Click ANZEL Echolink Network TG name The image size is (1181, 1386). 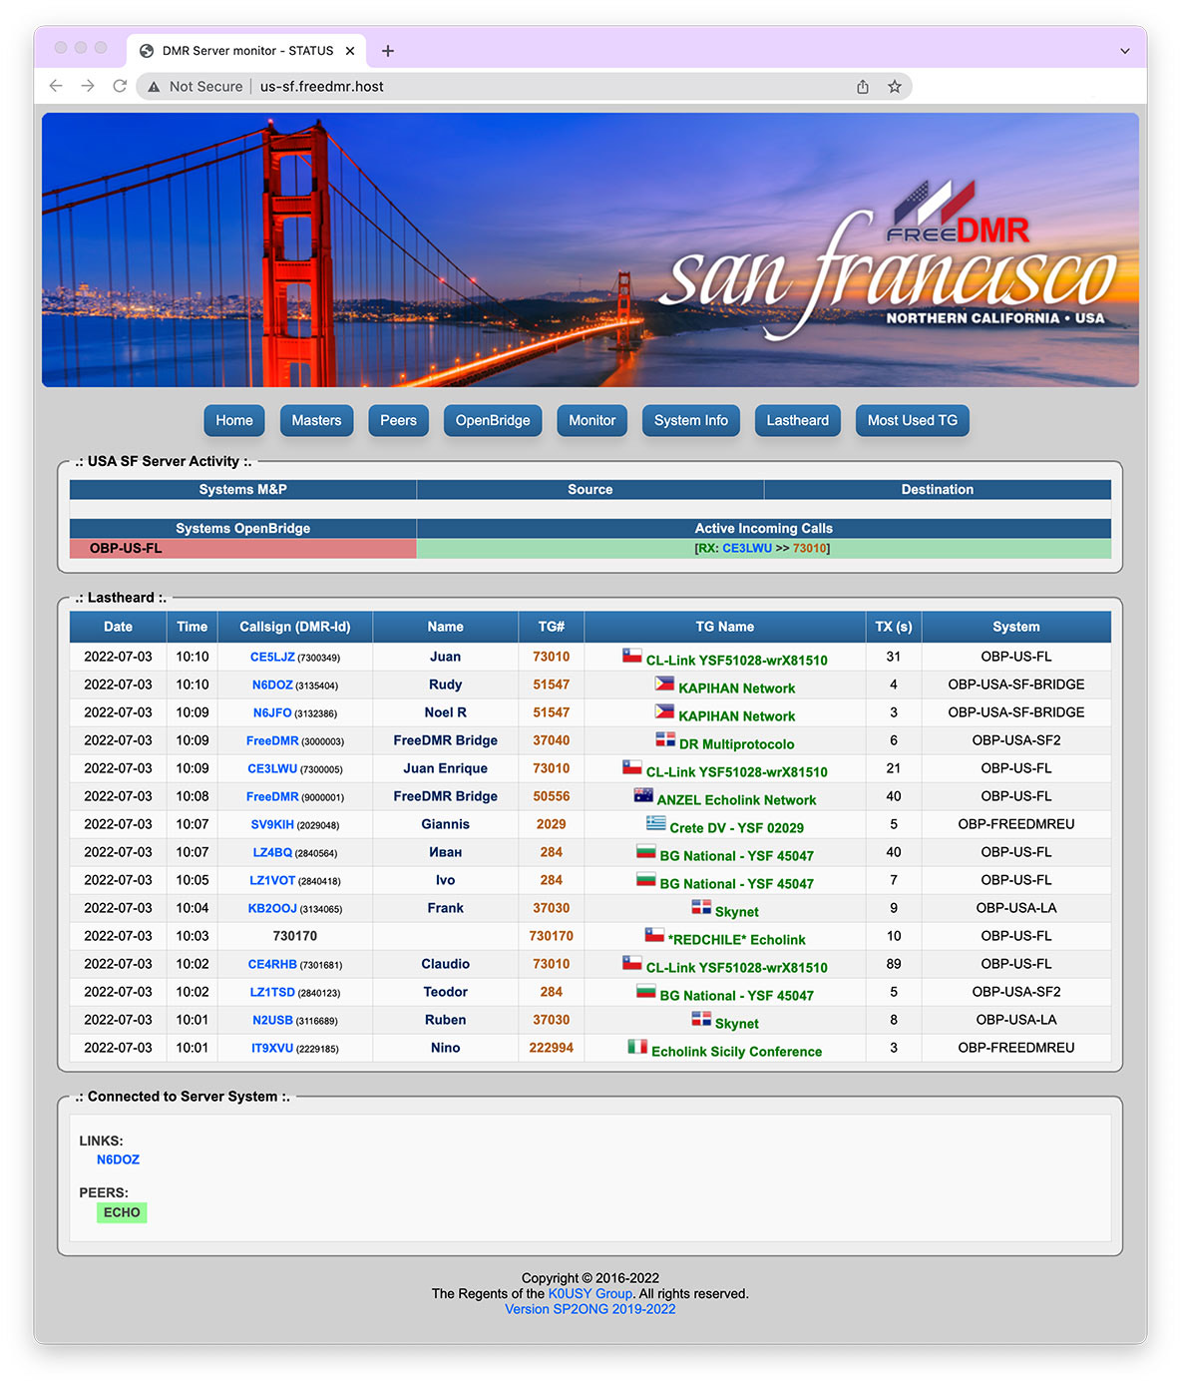(x=736, y=800)
